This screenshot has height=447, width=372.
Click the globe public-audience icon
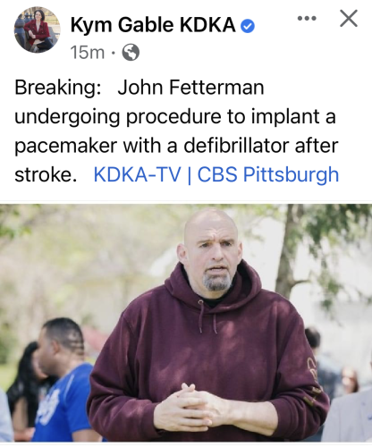pos(131,53)
